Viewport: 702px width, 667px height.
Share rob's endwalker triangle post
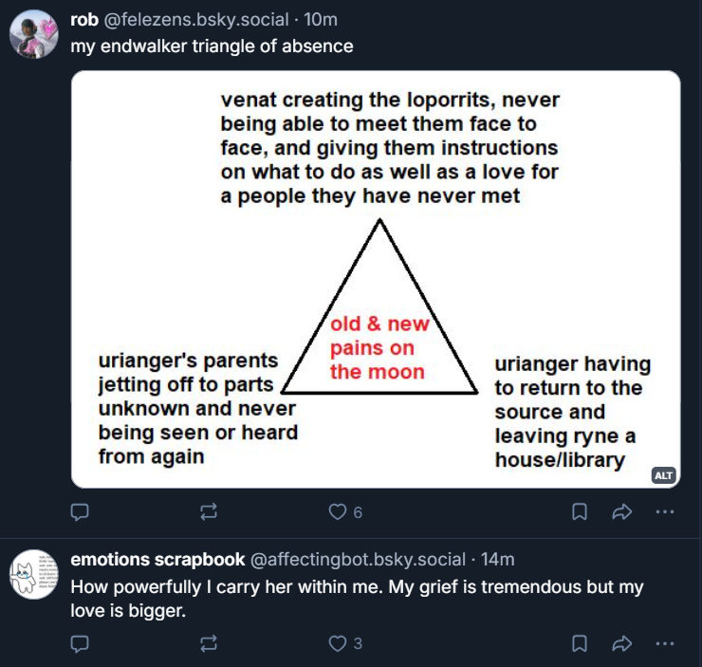click(x=622, y=512)
